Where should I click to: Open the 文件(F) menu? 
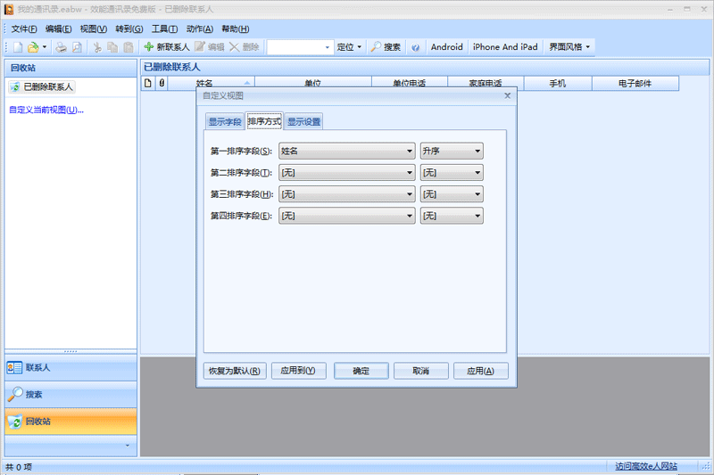(24, 29)
